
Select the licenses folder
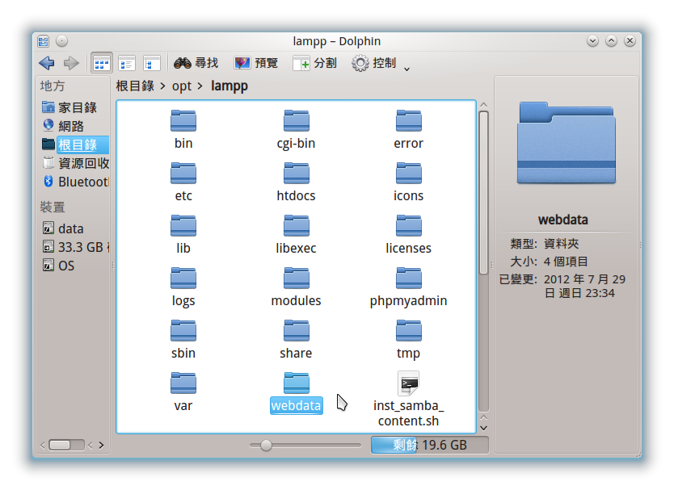coord(408,234)
